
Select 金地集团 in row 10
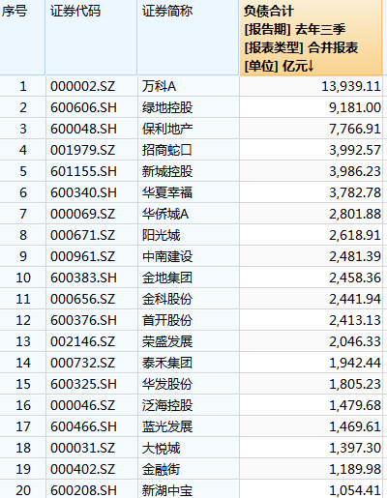189,278
